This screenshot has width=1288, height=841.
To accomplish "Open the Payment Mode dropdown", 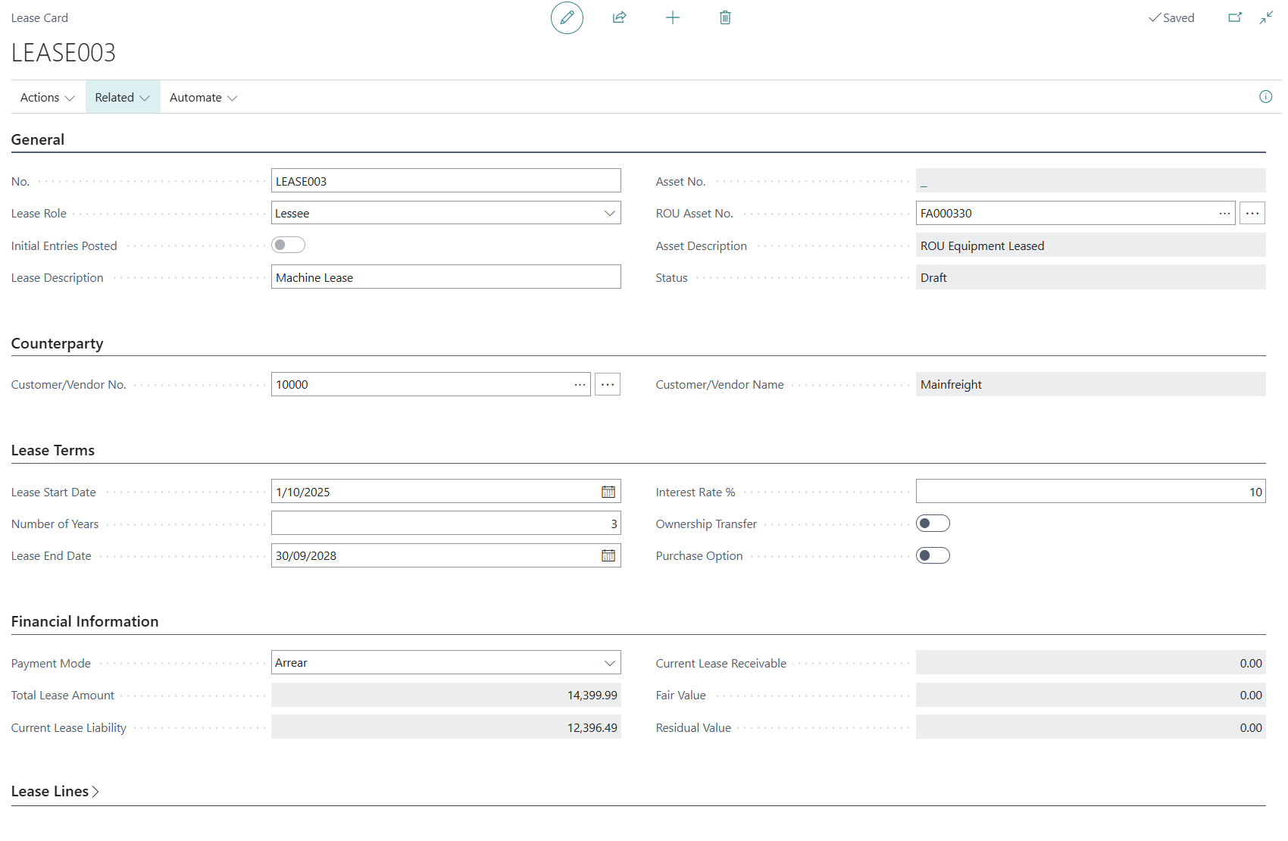I will tap(609, 663).
